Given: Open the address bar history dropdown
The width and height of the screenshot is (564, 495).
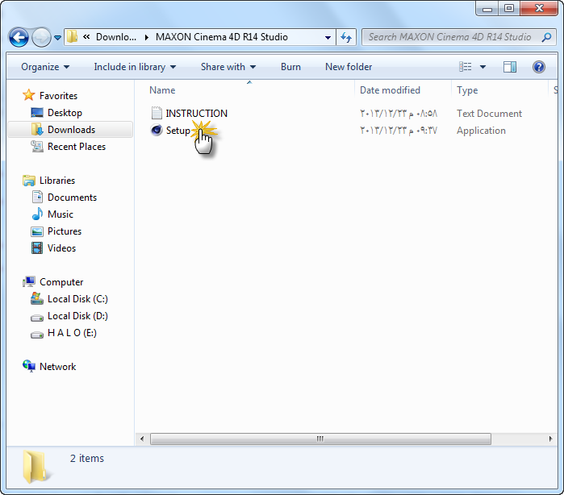Looking at the screenshot, I should pos(328,37).
